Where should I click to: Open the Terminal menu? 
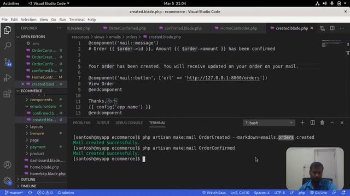(77, 20)
